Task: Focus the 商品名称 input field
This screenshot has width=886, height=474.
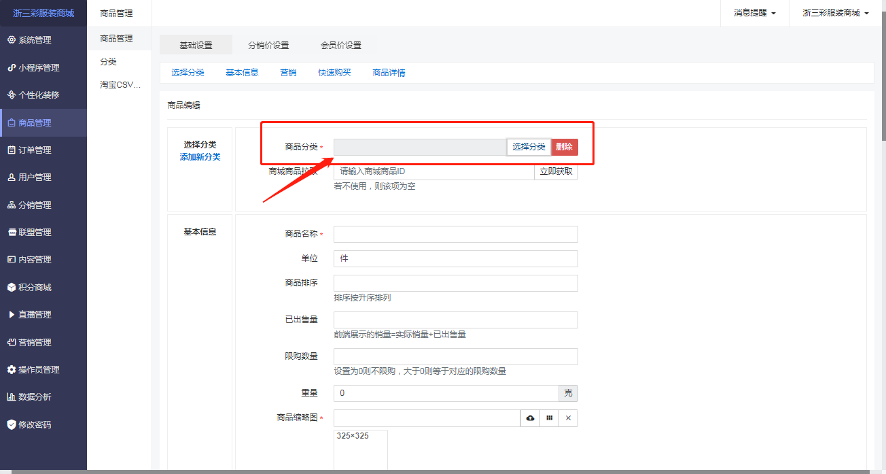Action: click(456, 234)
